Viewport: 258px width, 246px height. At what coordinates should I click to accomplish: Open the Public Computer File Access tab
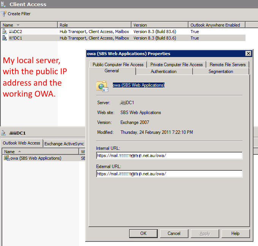click(x=118, y=65)
